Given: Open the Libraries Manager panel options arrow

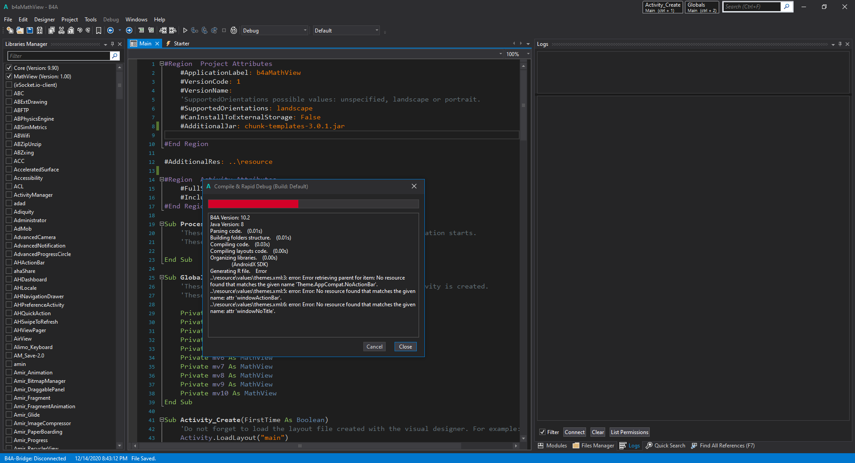Looking at the screenshot, I should [x=106, y=44].
